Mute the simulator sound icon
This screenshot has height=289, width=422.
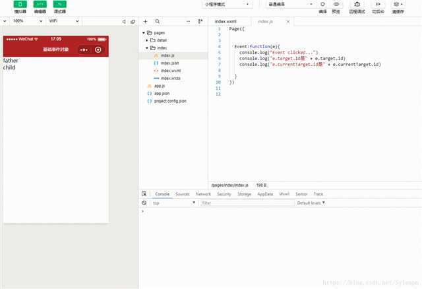(x=124, y=22)
